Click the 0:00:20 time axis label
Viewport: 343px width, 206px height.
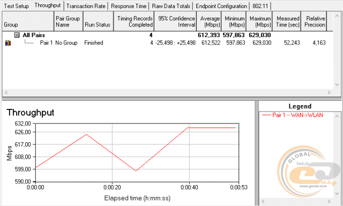click(x=112, y=187)
